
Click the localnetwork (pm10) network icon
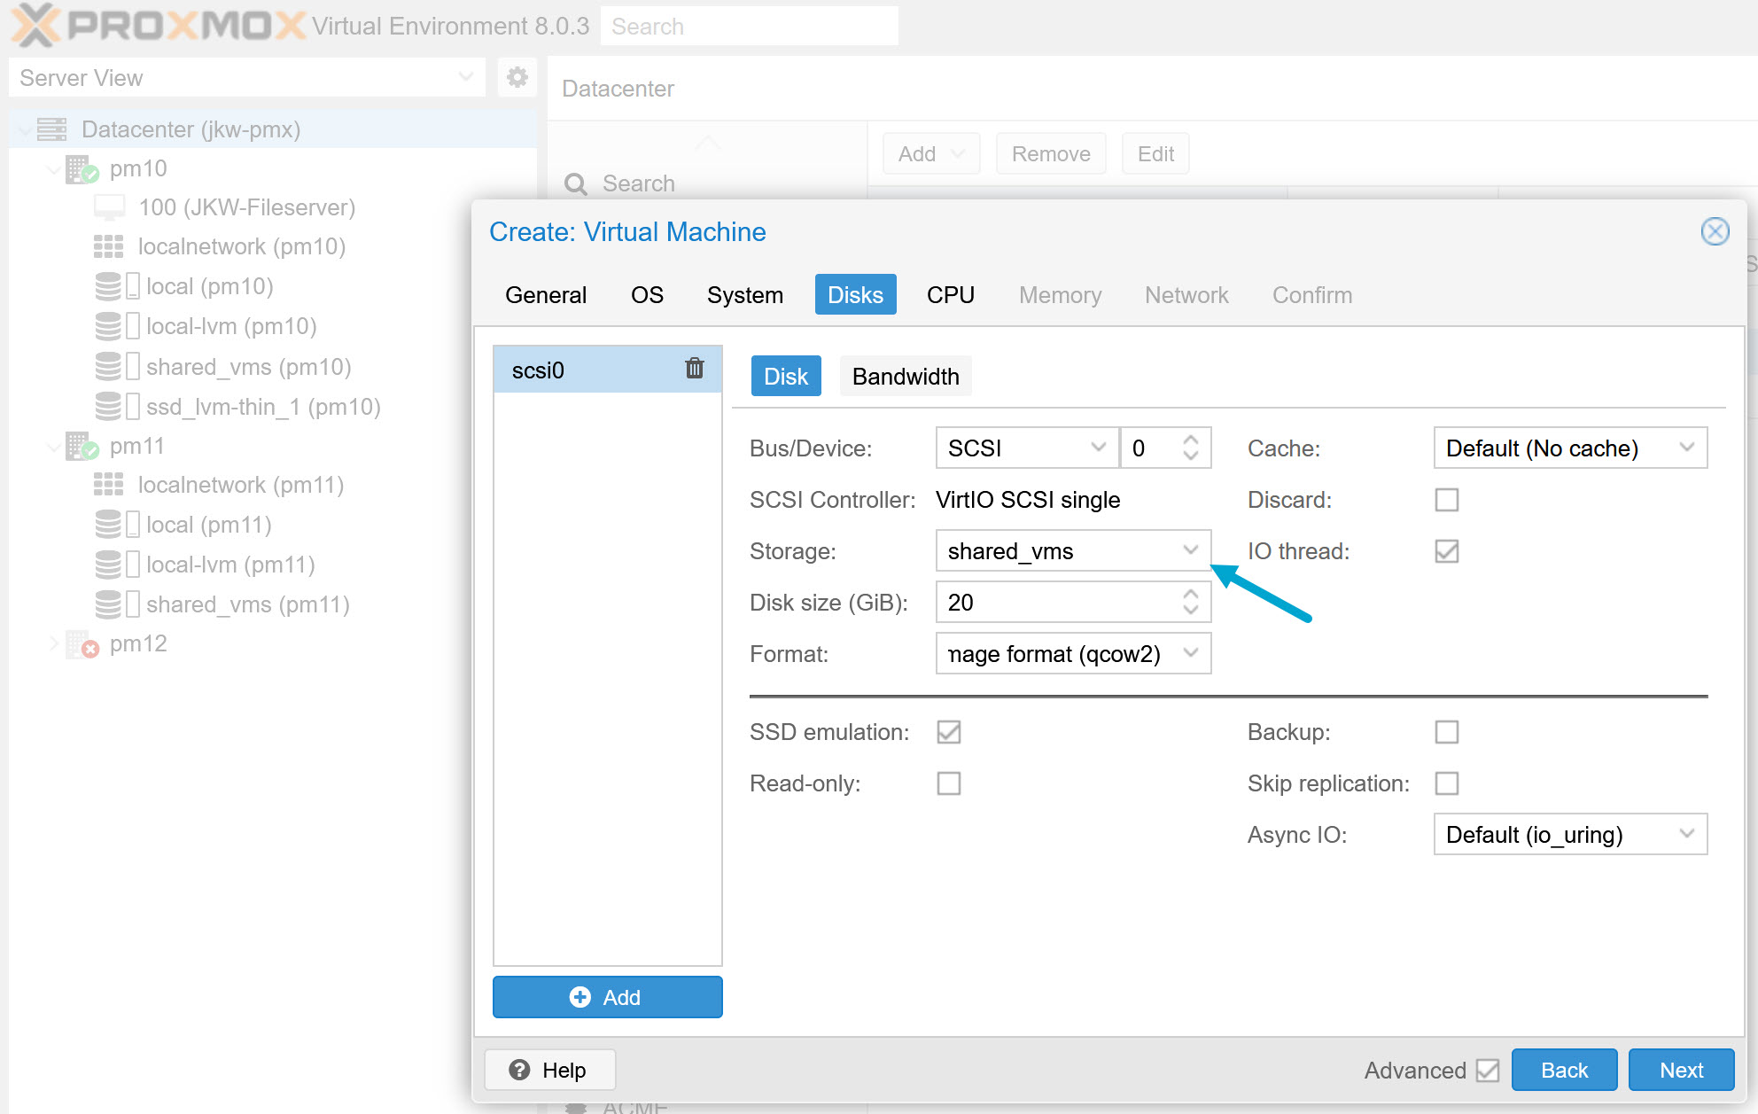coord(109,246)
